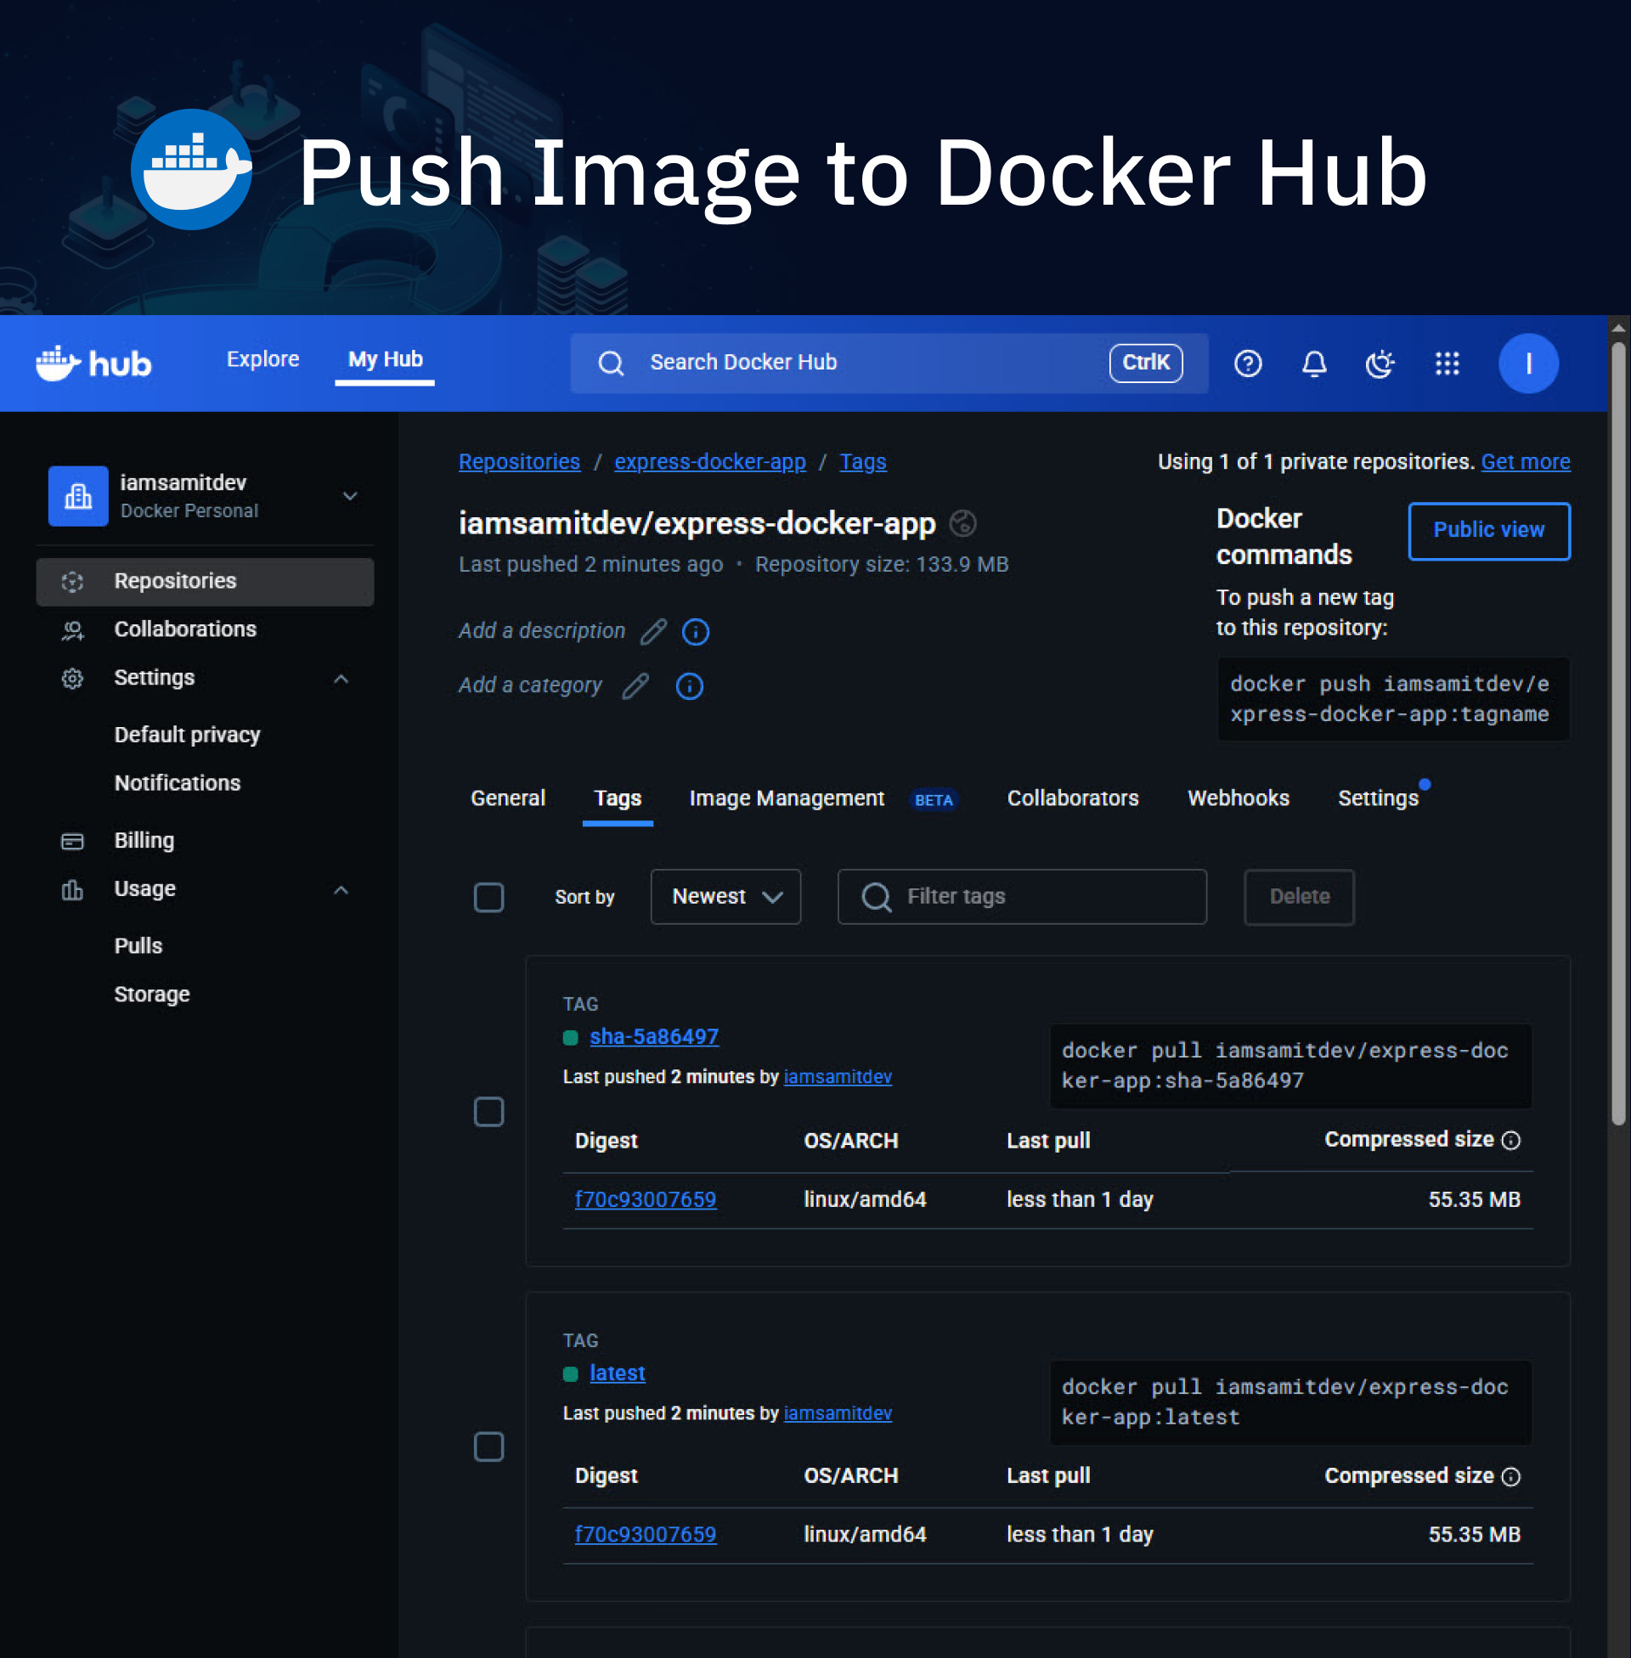Click the info icon next to Add a category

pos(689,685)
